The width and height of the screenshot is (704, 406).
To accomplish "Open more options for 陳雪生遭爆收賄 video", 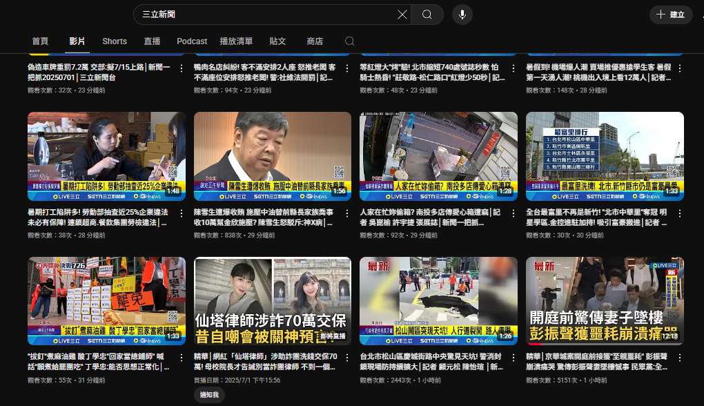I will (347, 213).
